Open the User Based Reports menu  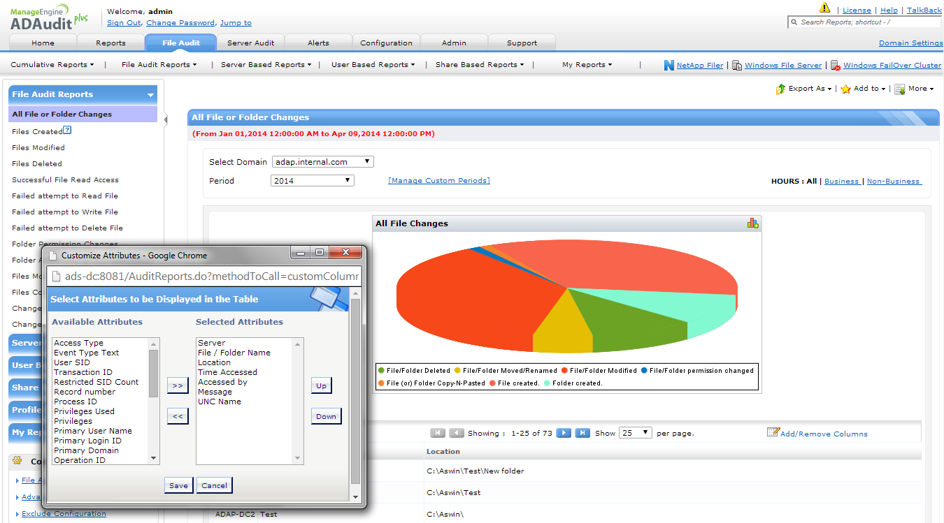pos(373,64)
